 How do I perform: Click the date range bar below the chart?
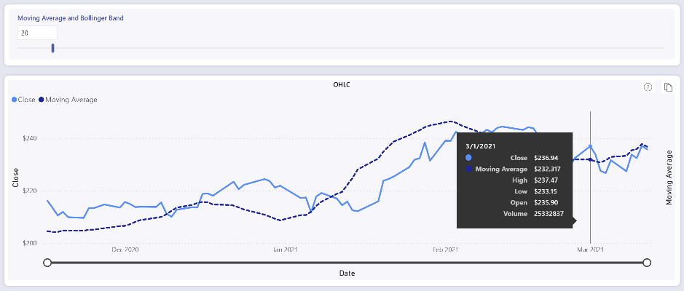pos(347,262)
